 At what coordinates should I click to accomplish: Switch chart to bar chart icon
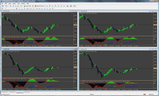tap(47, 6)
